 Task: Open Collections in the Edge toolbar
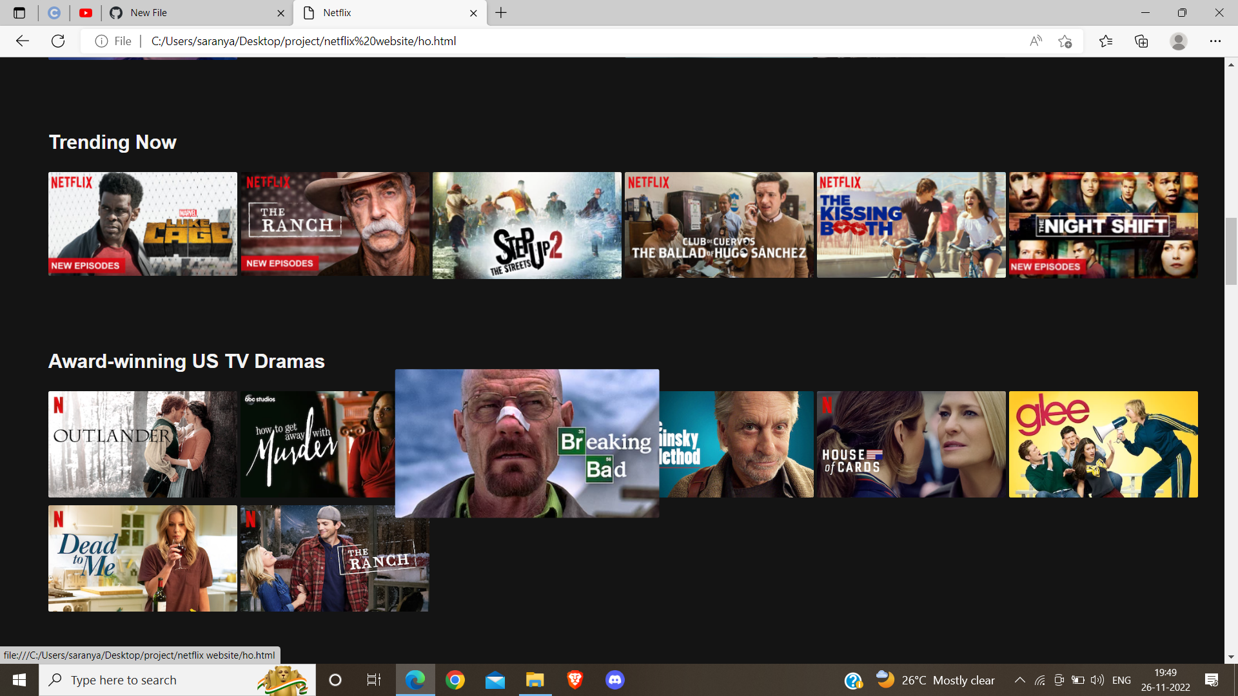coord(1141,41)
